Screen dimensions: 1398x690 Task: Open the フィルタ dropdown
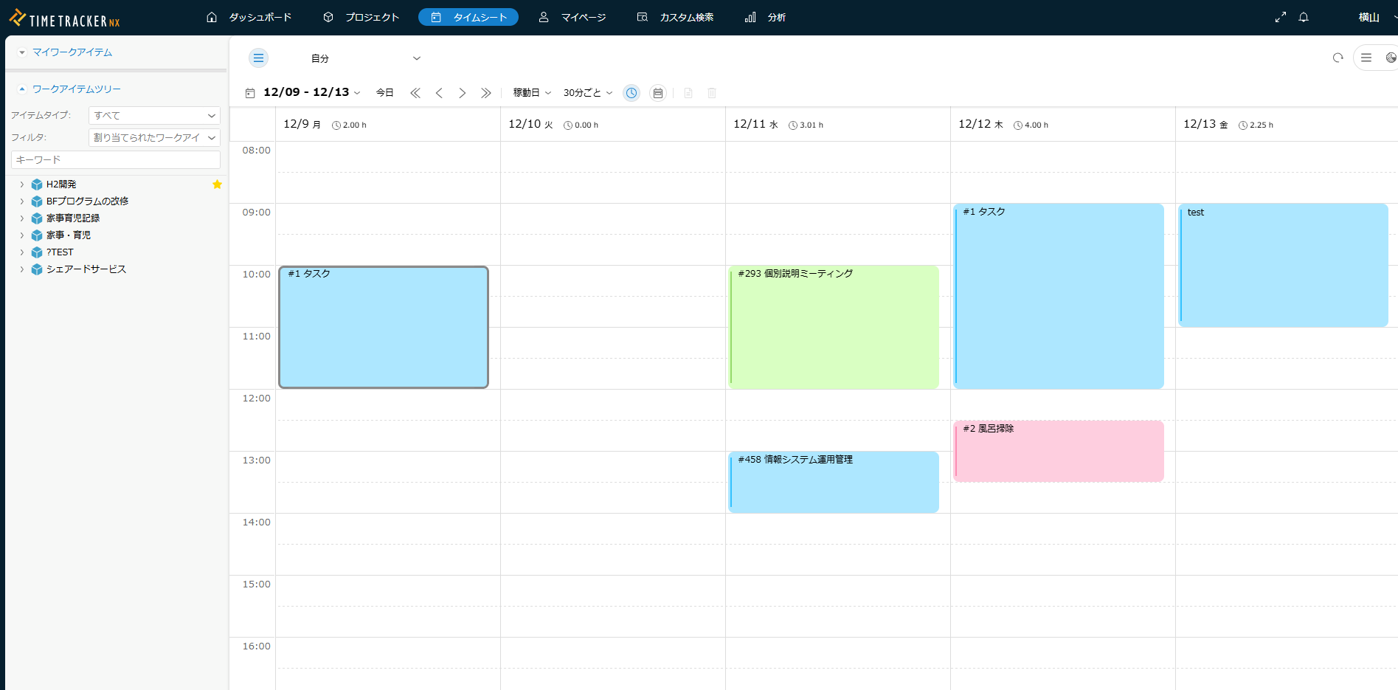coord(154,138)
